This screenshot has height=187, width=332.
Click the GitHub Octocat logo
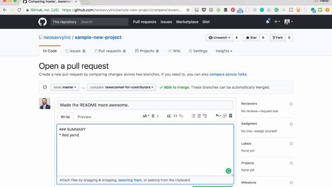tap(43, 22)
